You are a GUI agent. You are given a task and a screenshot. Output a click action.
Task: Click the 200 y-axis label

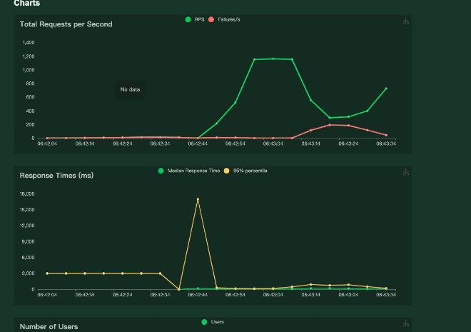pos(31,125)
